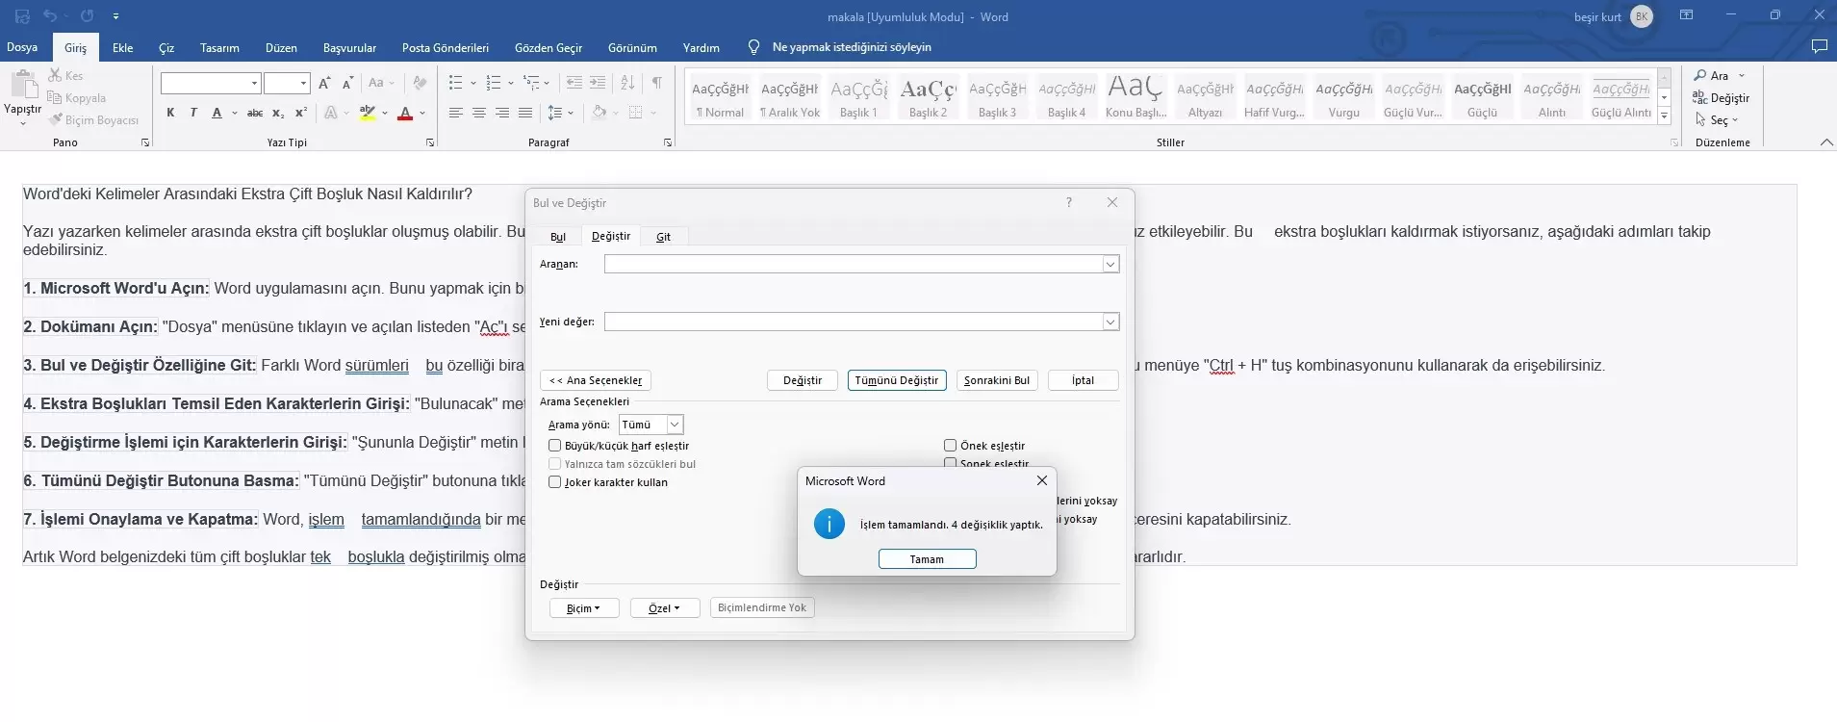The width and height of the screenshot is (1837, 722).
Task: Click the help question mark in Bul ve Değiştir
Action: tap(1068, 202)
